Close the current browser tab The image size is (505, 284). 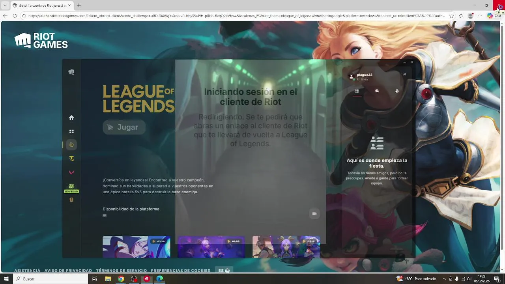pos(69,5)
